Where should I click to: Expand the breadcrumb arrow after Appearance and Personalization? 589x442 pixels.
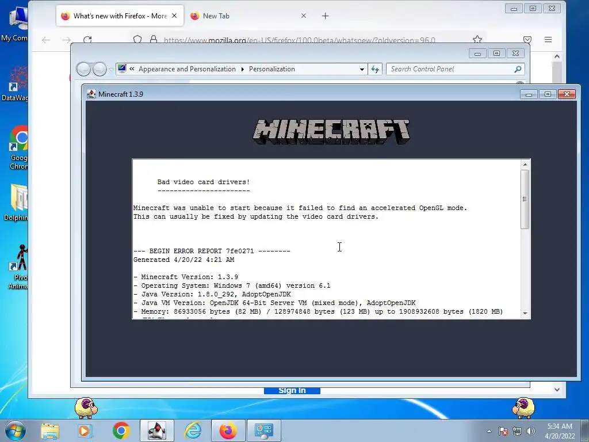coord(242,69)
